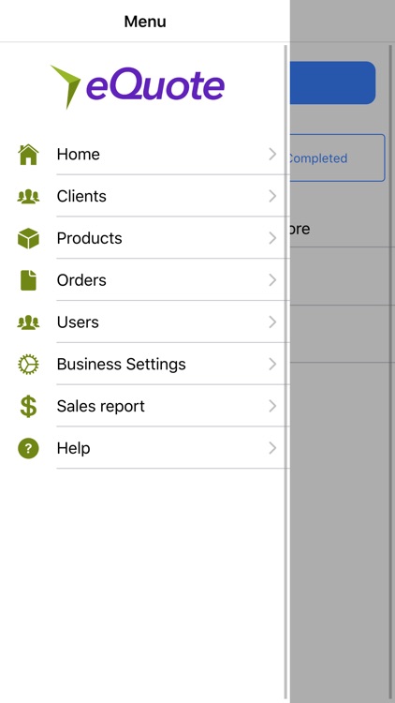
Task: Click the Business Settings gear icon
Action: 28,364
